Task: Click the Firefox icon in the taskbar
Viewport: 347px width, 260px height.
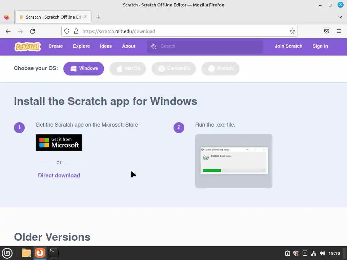Action: tap(40, 253)
